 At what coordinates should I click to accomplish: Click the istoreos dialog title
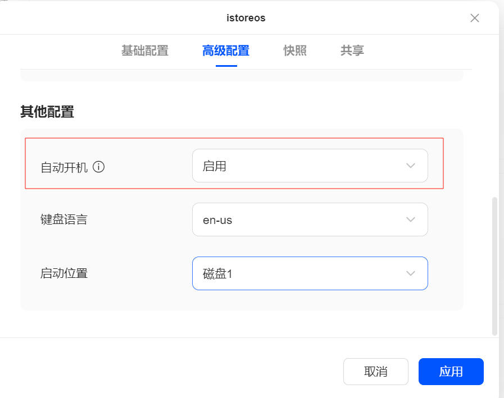tap(246, 18)
